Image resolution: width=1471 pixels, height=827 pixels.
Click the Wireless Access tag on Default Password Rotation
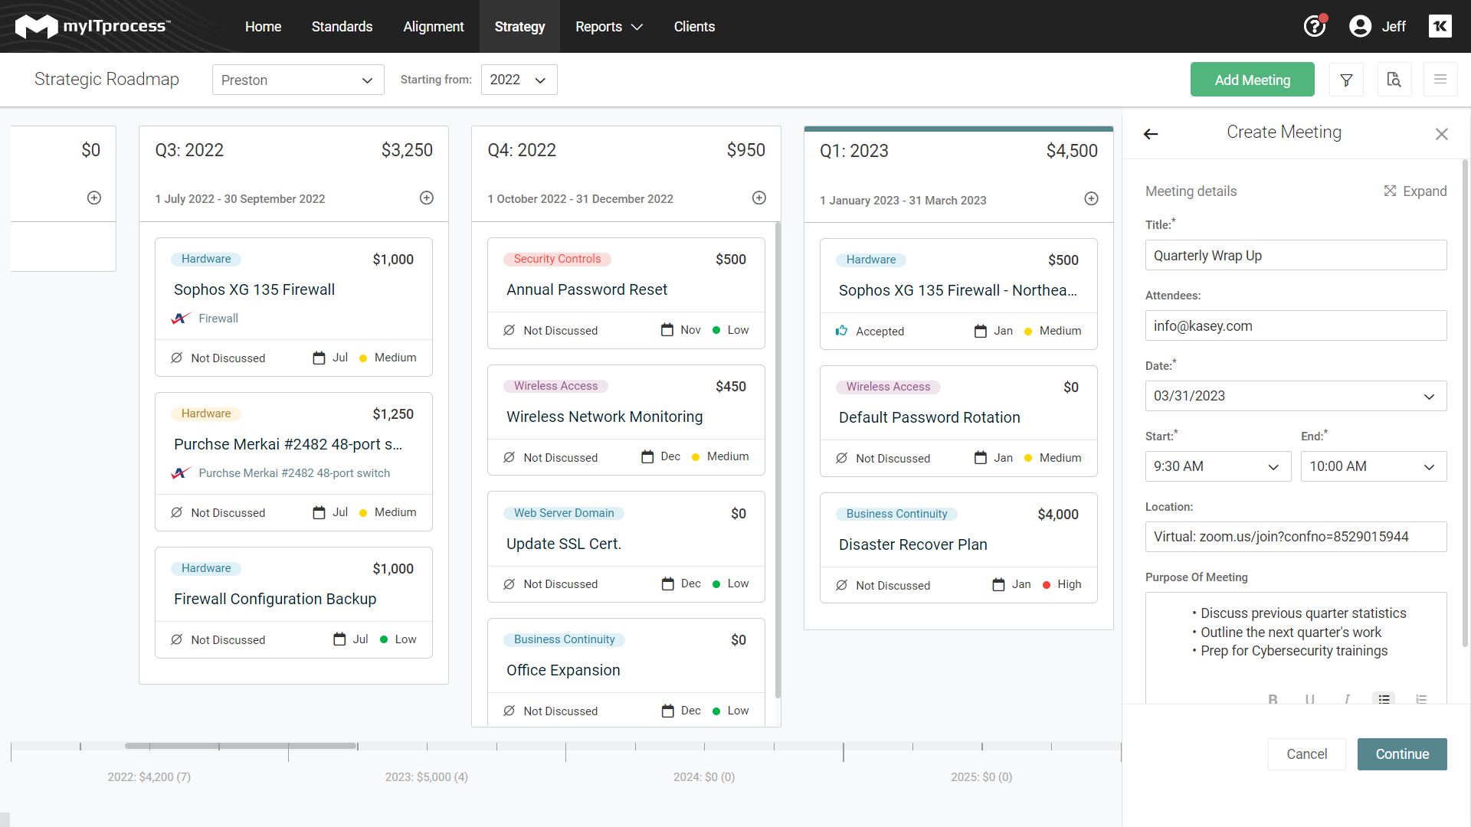pyautogui.click(x=888, y=387)
